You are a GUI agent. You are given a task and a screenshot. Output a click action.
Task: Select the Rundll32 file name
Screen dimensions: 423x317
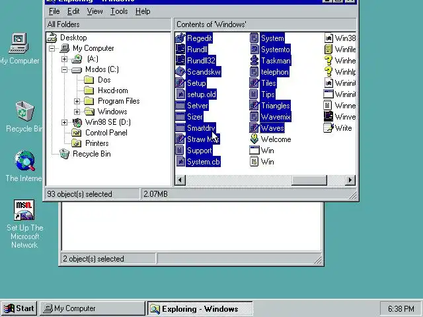201,61
